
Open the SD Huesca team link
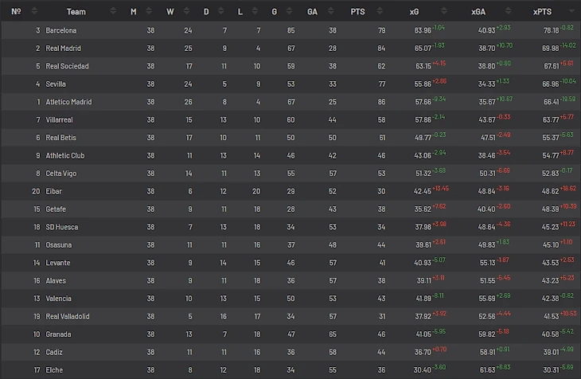(62, 227)
